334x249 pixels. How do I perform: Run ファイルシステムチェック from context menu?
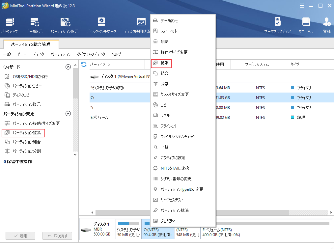(183, 137)
